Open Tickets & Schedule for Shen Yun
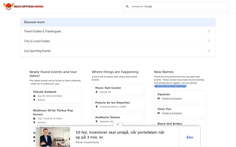Viewport: 236px width, 147px height. click(172, 113)
